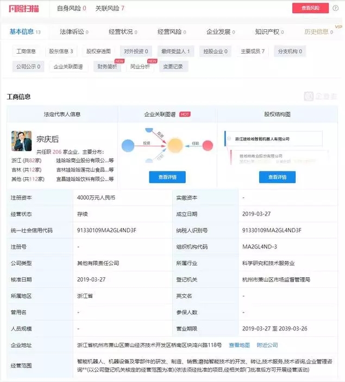Click the 风险扫描 logo
The width and height of the screenshot is (345, 382).
[x=24, y=9]
